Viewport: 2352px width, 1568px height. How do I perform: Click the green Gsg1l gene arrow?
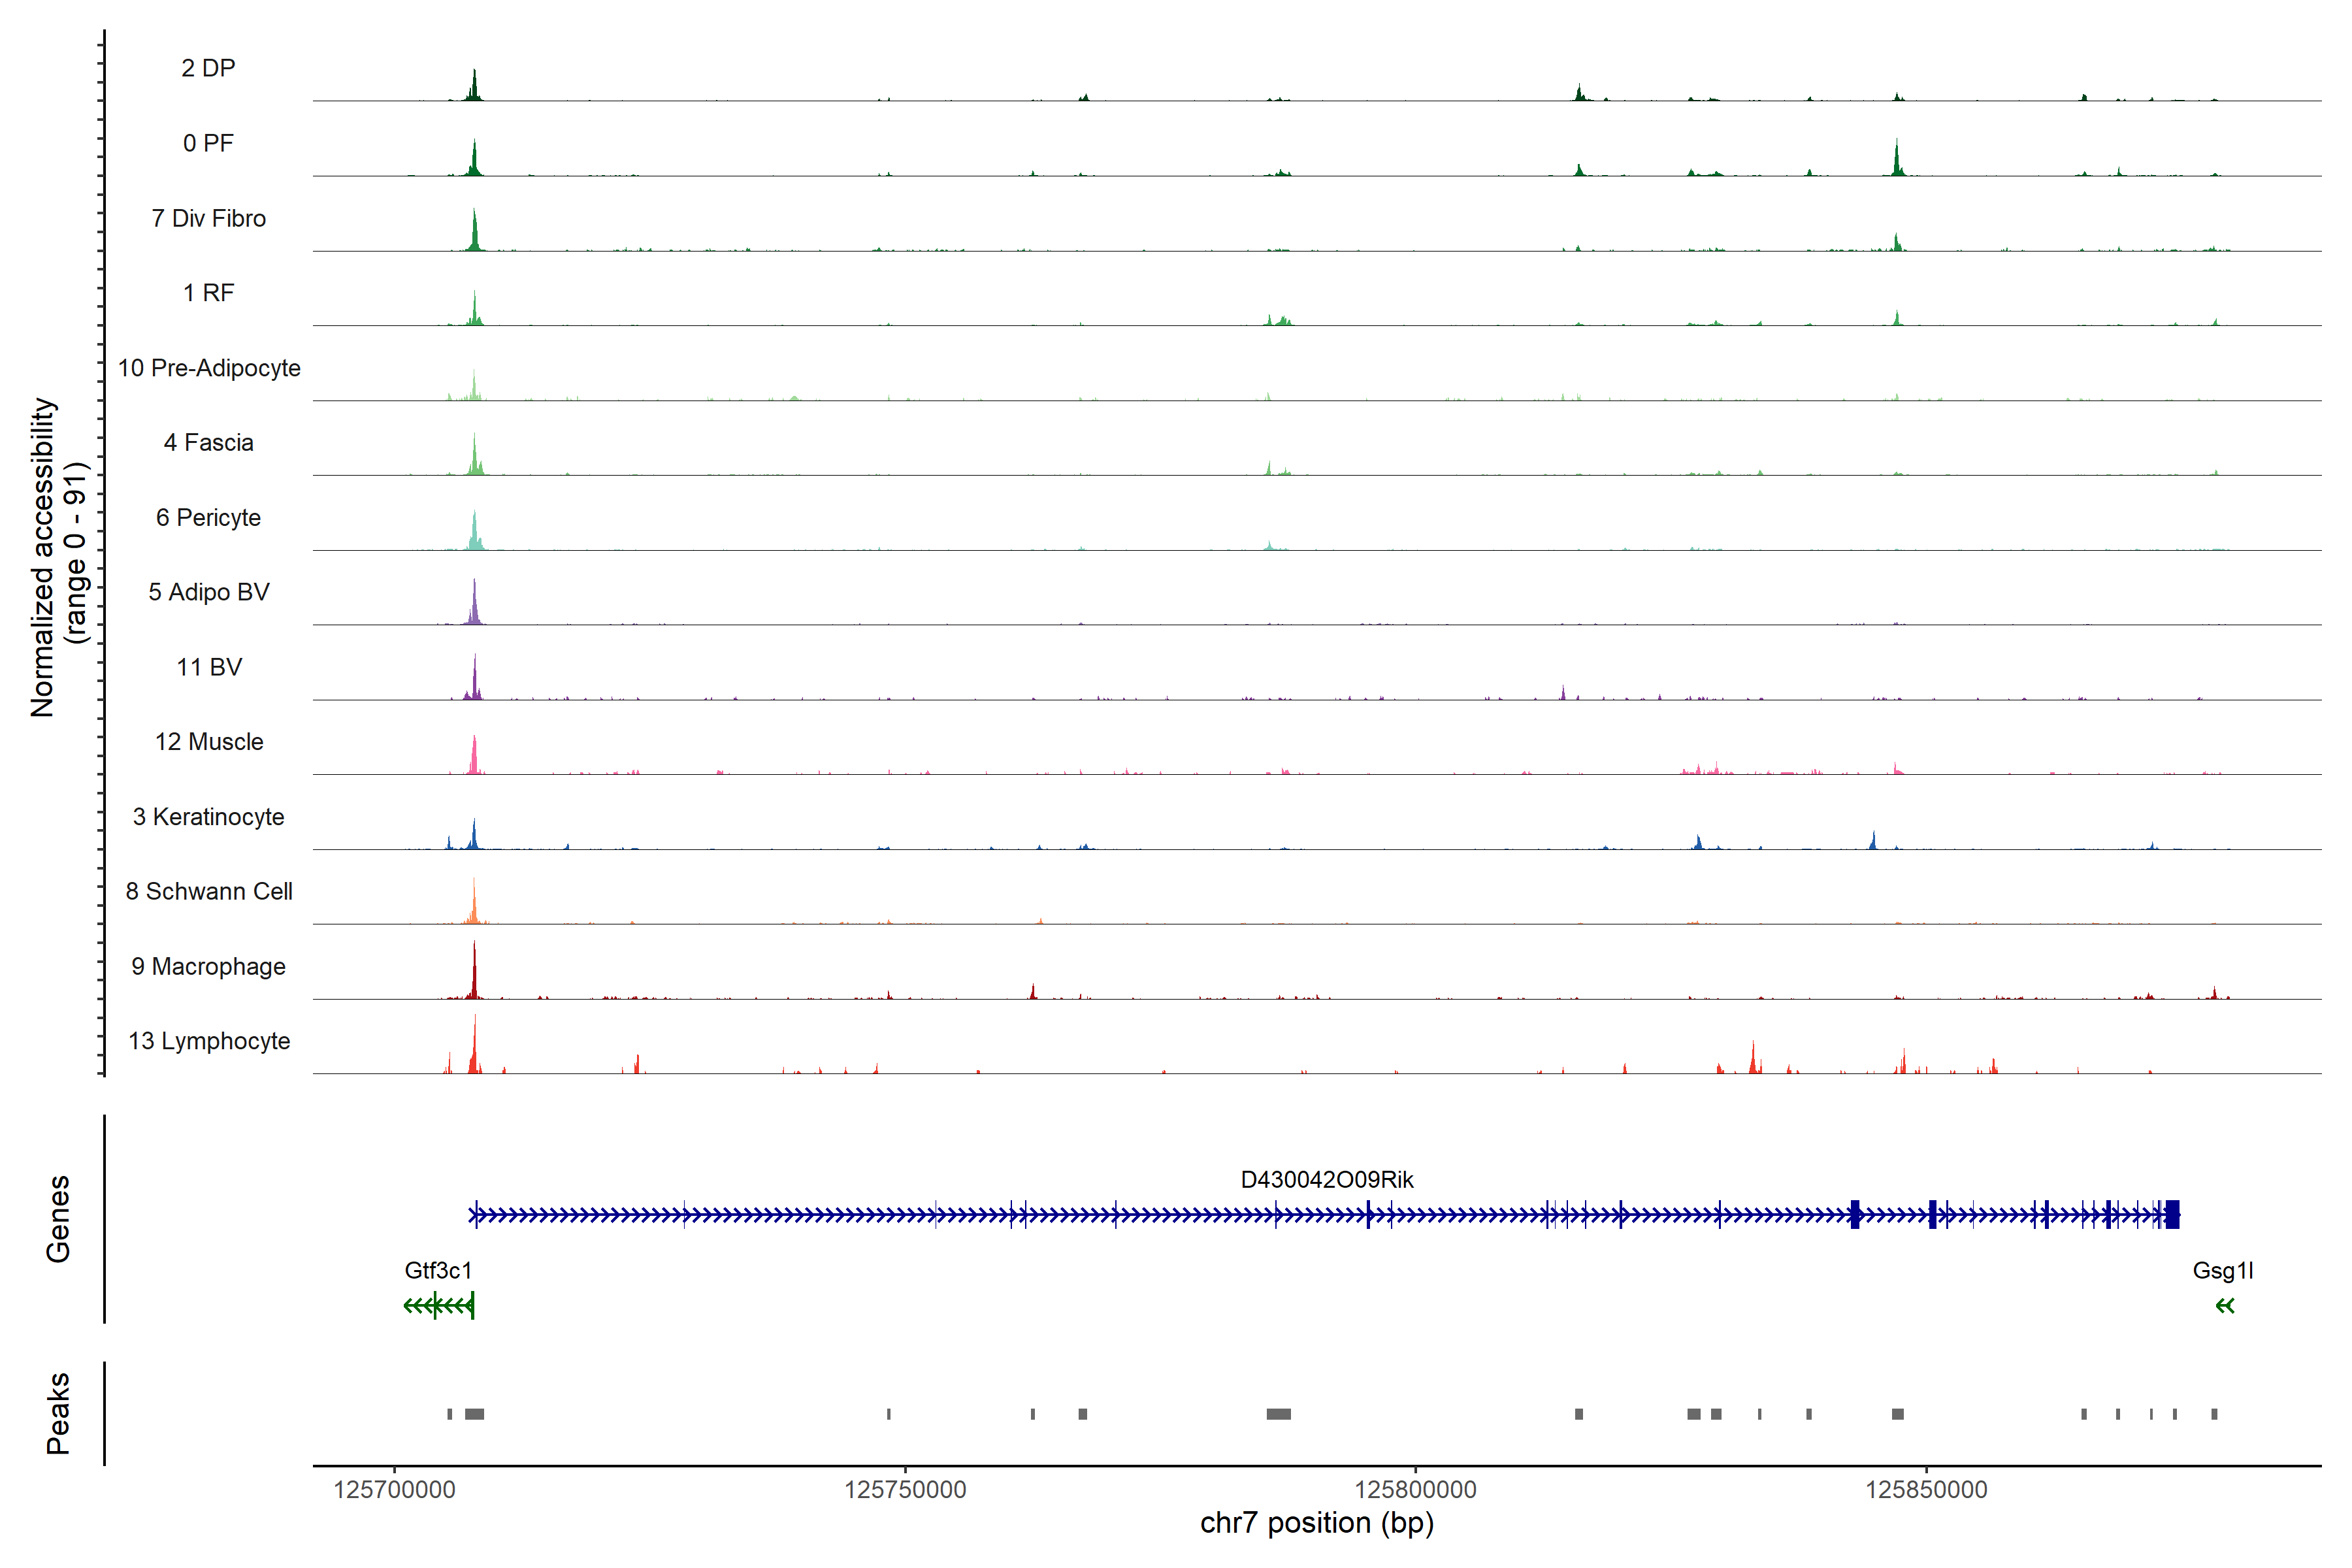[x=2224, y=1305]
